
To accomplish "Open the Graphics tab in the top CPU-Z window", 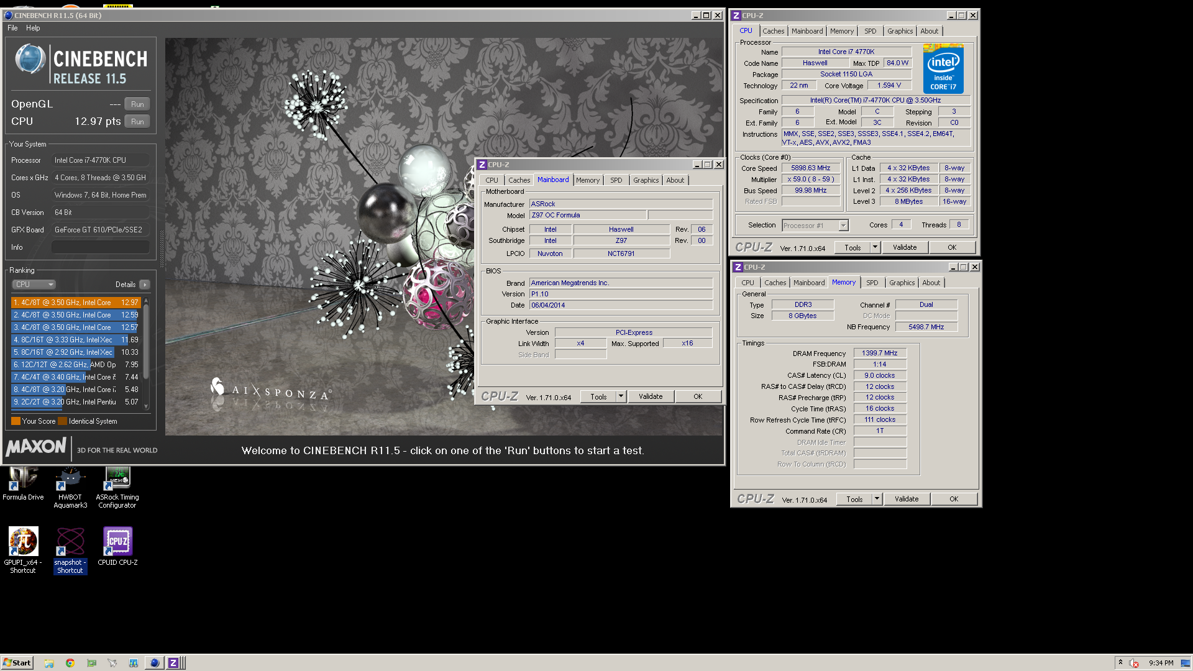I will click(900, 31).
